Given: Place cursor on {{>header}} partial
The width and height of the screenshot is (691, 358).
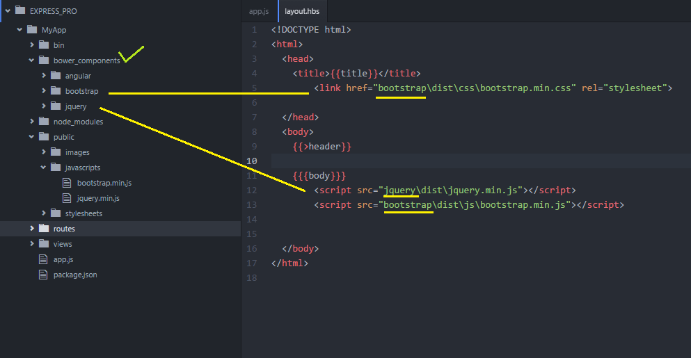Looking at the screenshot, I should [322, 147].
